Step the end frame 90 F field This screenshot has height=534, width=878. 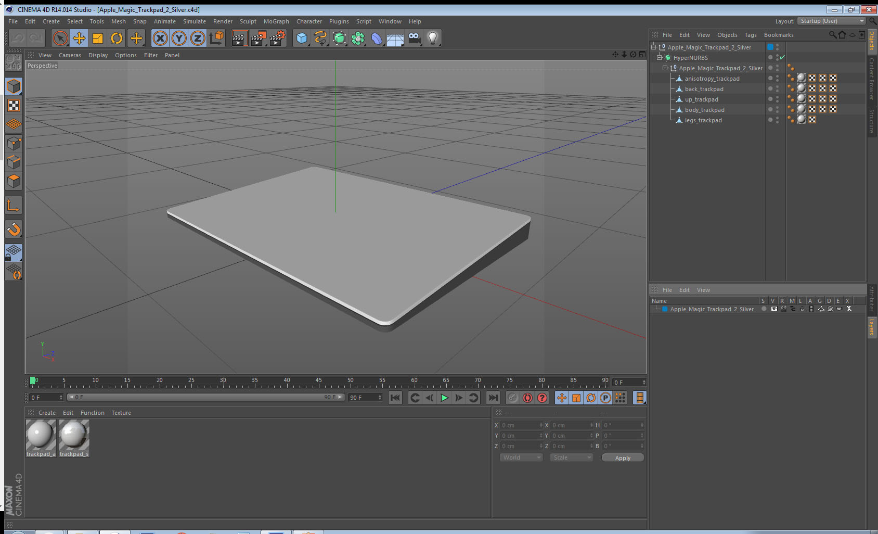[x=380, y=397]
